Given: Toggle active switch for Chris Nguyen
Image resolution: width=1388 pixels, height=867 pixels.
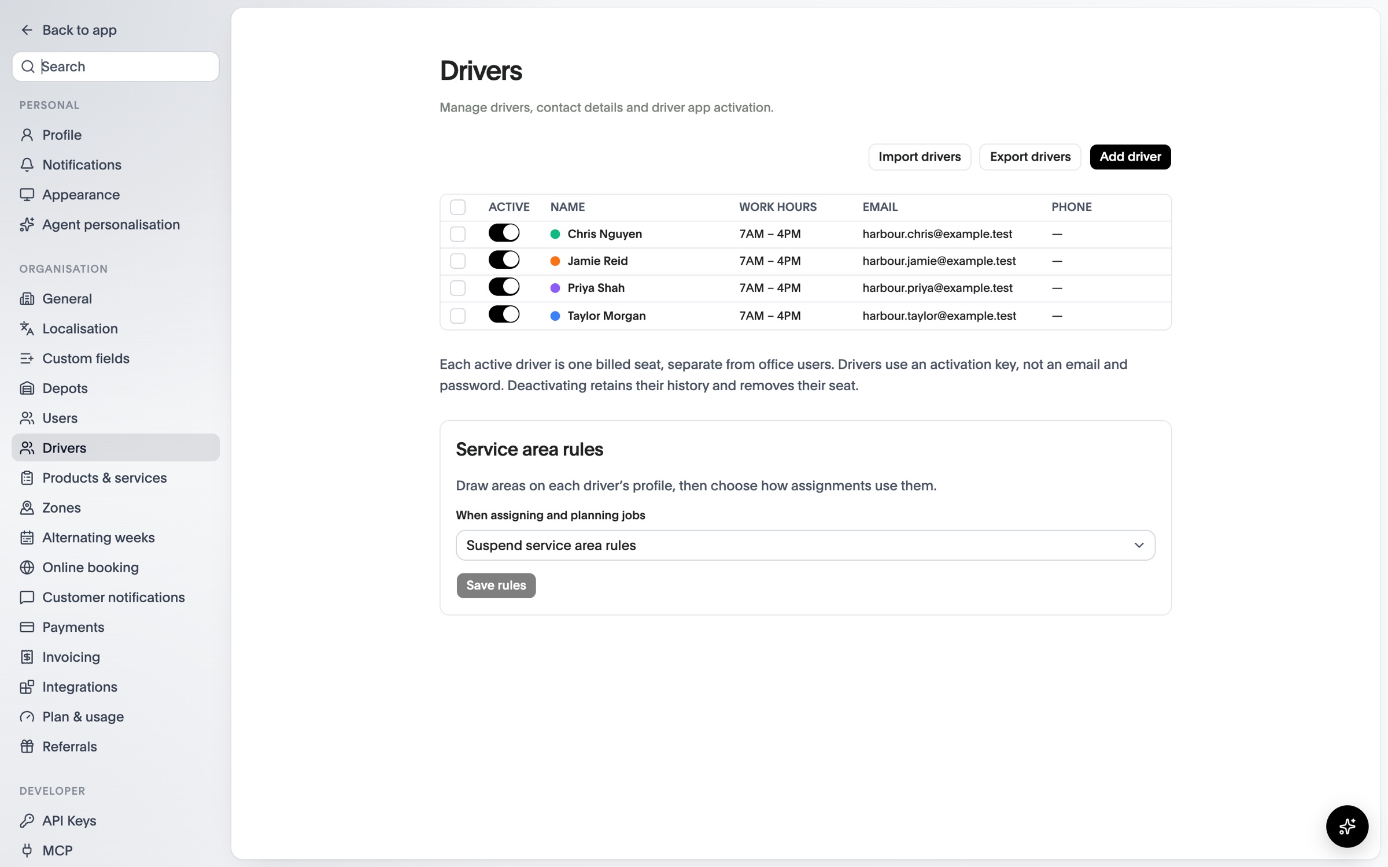Looking at the screenshot, I should tap(504, 233).
